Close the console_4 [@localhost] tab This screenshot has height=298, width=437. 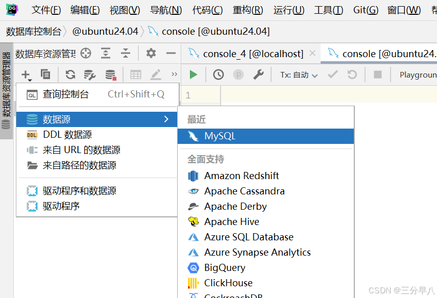point(312,53)
